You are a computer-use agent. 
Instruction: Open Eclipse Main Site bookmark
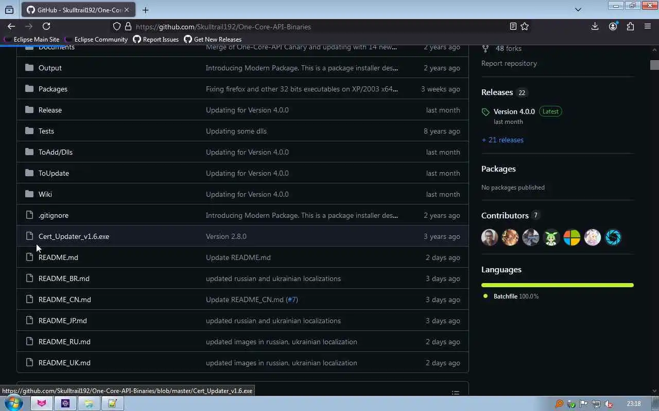pos(32,40)
